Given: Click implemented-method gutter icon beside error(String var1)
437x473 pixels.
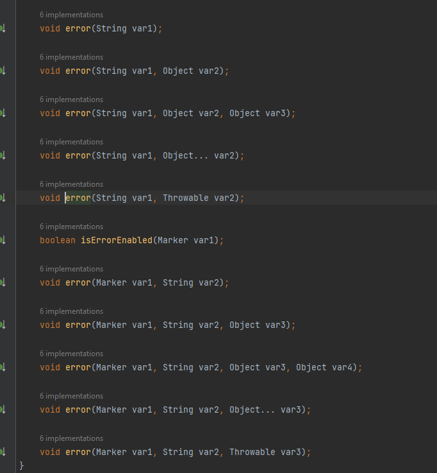Looking at the screenshot, I should point(3,29).
